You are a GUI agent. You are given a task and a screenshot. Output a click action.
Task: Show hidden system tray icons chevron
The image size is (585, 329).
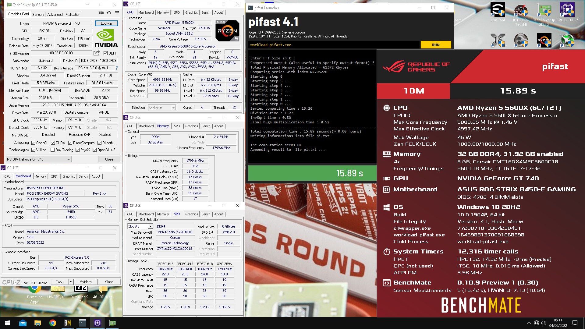(529, 323)
